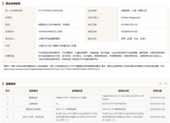Click the 企业名称 label
Image resolution: width=170 pixels, height=123 pixels.
[93, 10]
